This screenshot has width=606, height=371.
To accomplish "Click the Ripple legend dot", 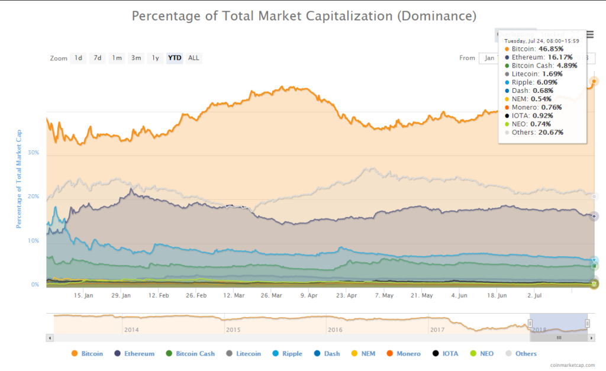I will [x=275, y=353].
